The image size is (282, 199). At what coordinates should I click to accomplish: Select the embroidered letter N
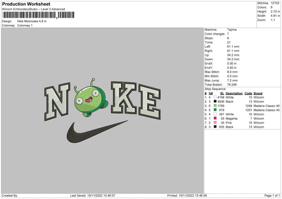[x=57, y=101]
